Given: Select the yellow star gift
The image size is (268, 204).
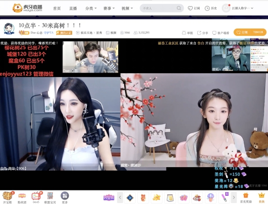Looking at the screenshot, I should tap(157, 198).
